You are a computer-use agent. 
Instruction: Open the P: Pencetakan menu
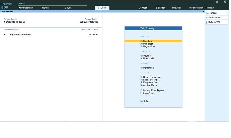tap(196, 7)
